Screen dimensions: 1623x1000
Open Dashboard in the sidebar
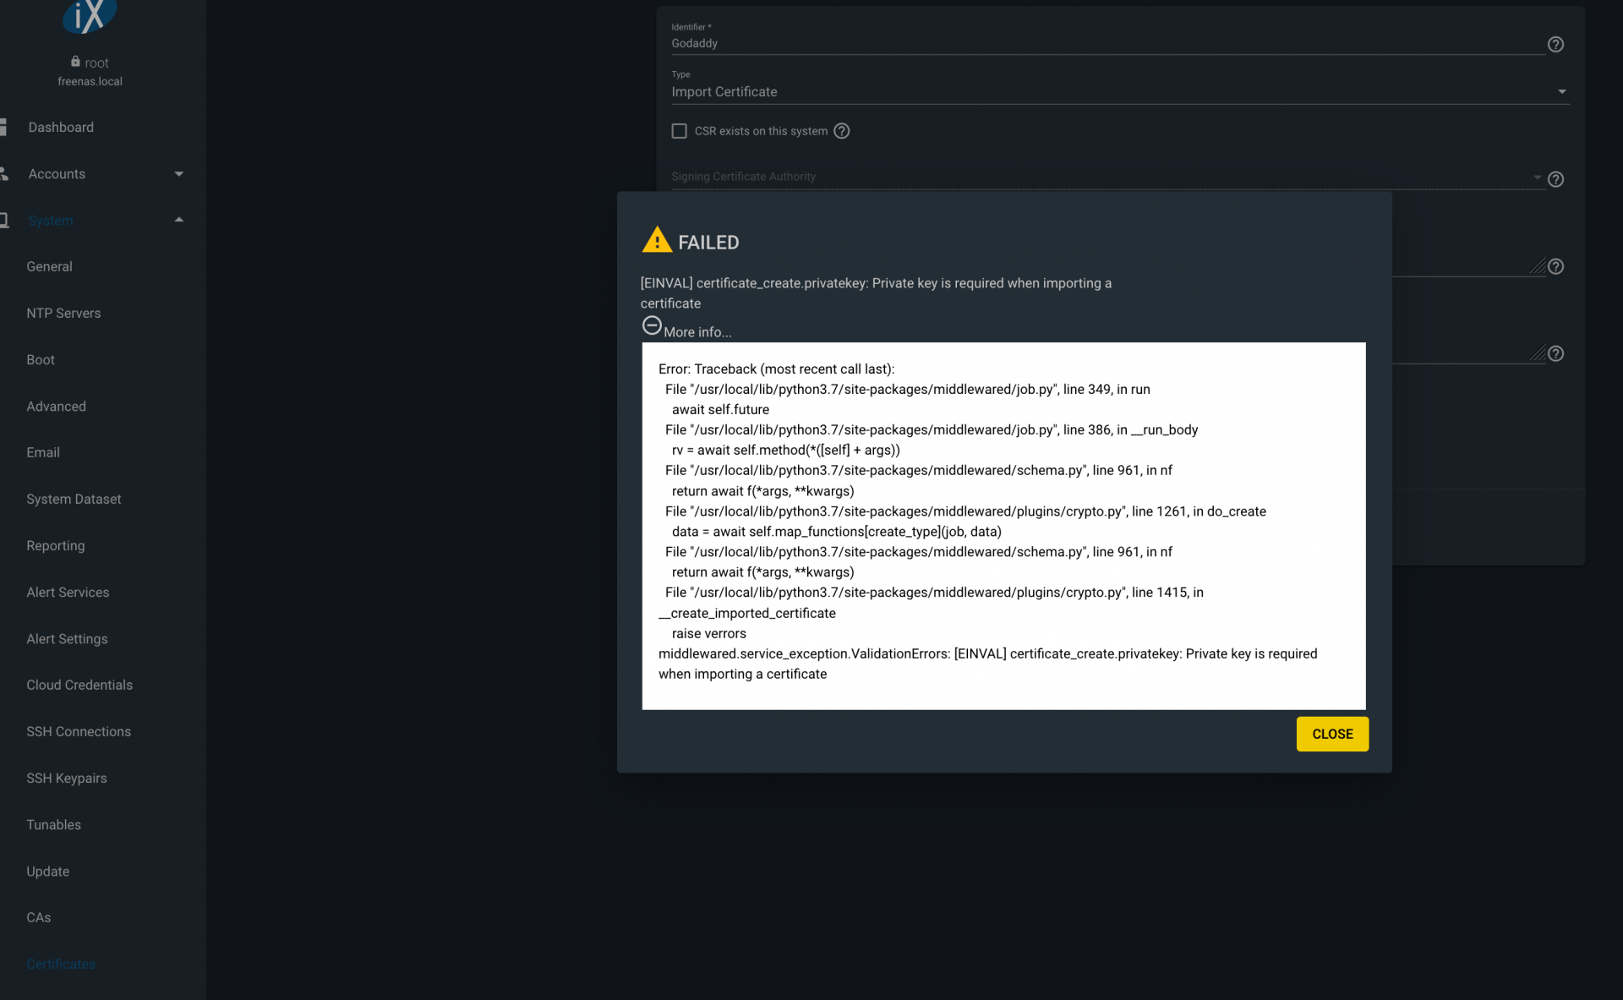61,127
